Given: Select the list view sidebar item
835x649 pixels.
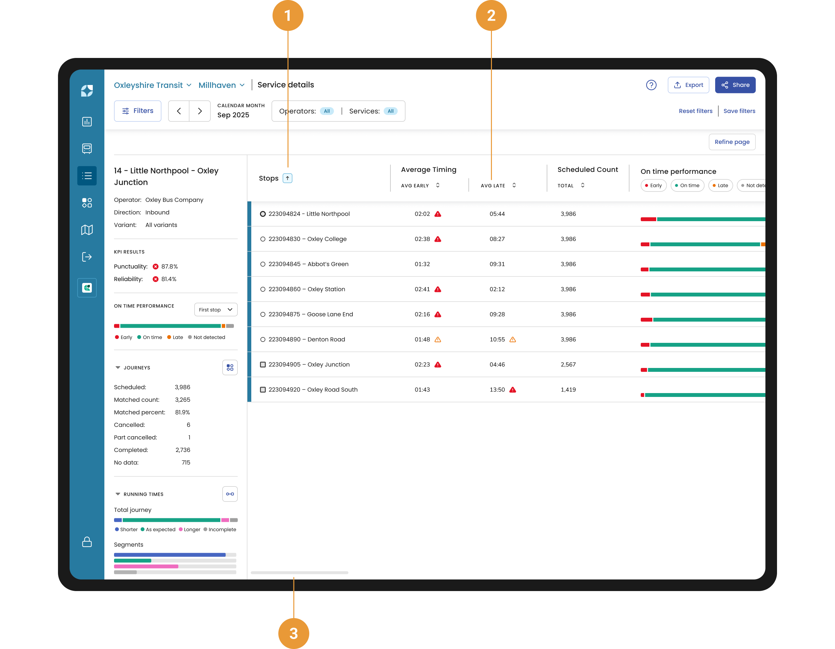Looking at the screenshot, I should click(x=87, y=176).
